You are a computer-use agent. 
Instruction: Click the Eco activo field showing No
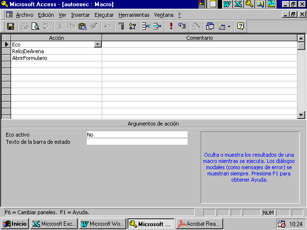pos(137,135)
